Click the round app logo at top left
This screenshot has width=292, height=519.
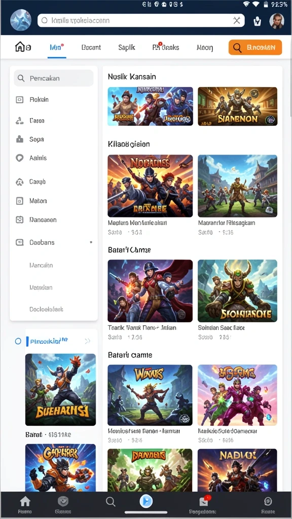tap(20, 20)
